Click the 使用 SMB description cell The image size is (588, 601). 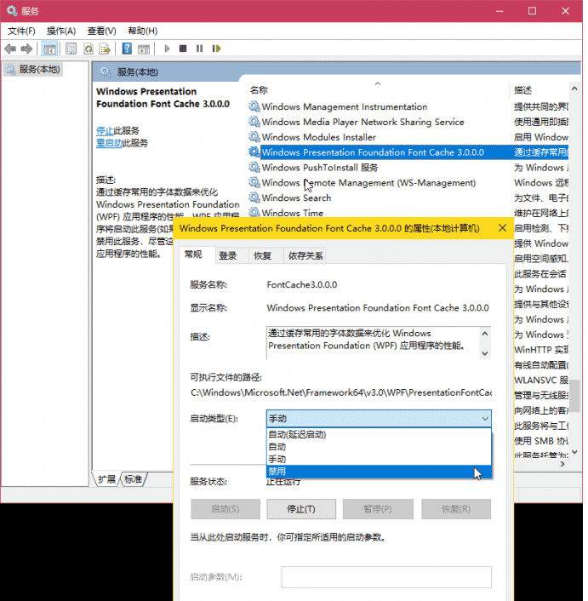[541, 441]
